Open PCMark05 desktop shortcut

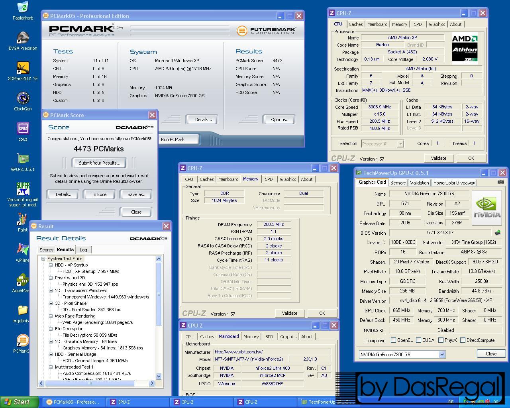tap(23, 341)
